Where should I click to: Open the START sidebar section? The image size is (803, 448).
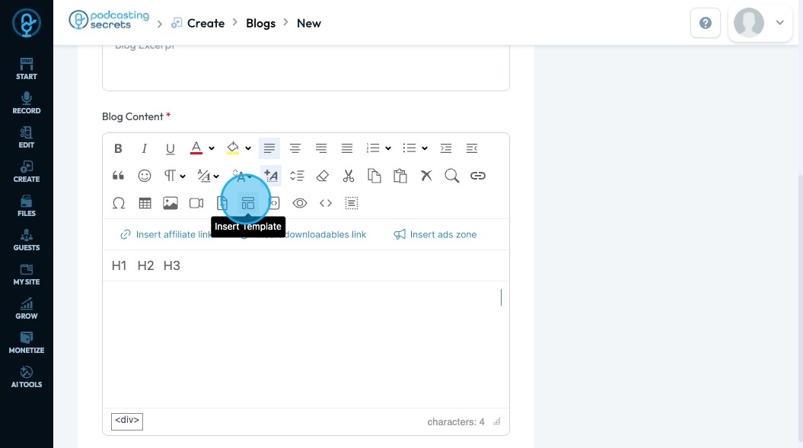tap(27, 69)
